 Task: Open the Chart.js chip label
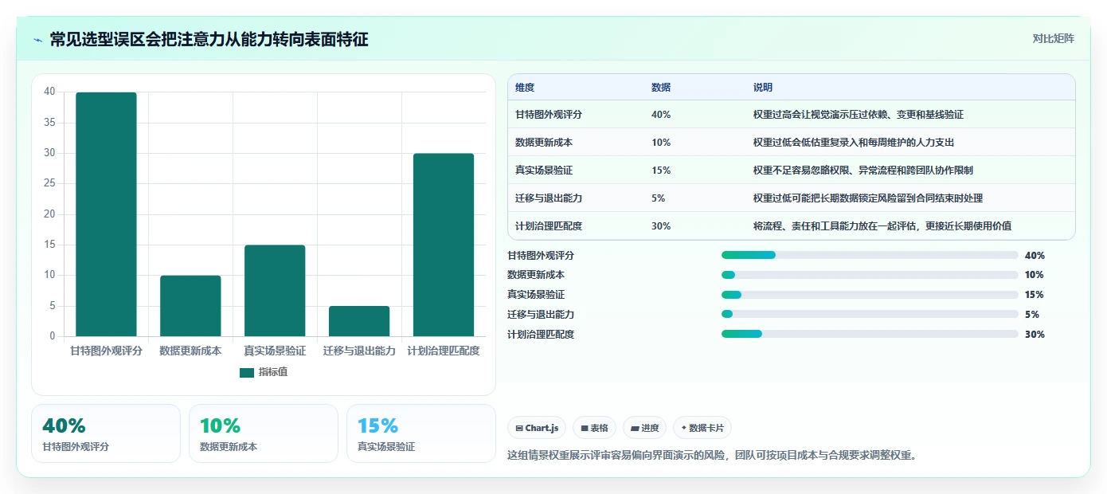[x=542, y=428]
